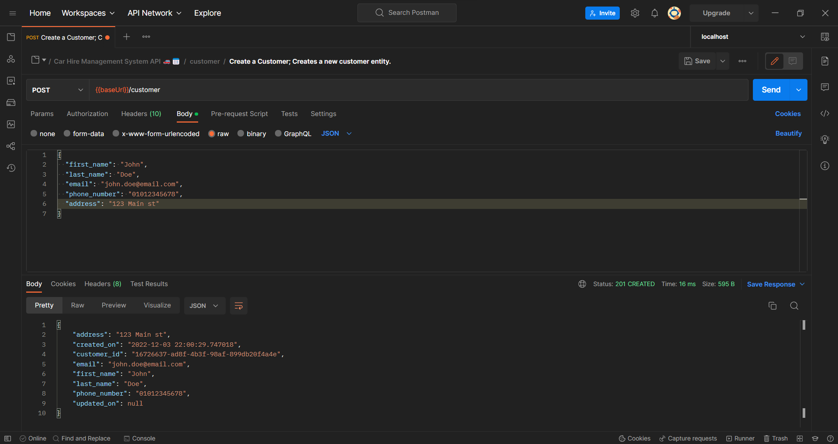
Task: Open Flows sidebar icon
Action: click(11, 146)
